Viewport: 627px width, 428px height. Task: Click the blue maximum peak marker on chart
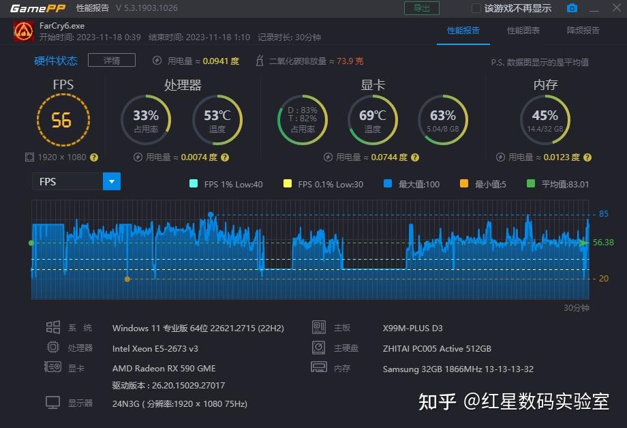[x=211, y=215]
